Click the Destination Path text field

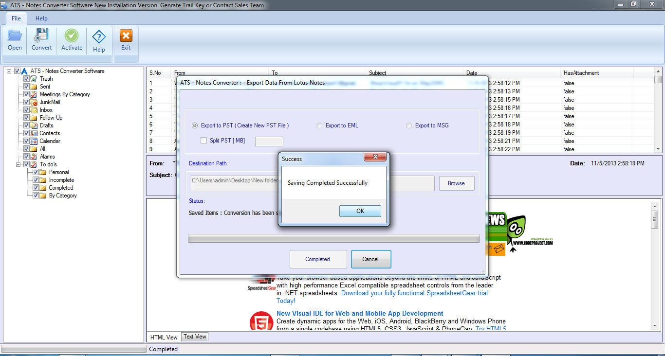coord(313,183)
